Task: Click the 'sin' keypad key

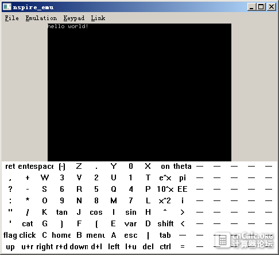Action: pos(131,212)
